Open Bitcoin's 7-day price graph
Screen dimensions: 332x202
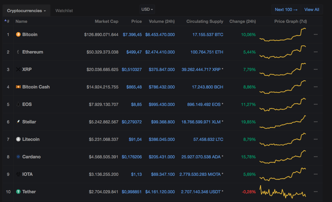[x=283, y=35]
